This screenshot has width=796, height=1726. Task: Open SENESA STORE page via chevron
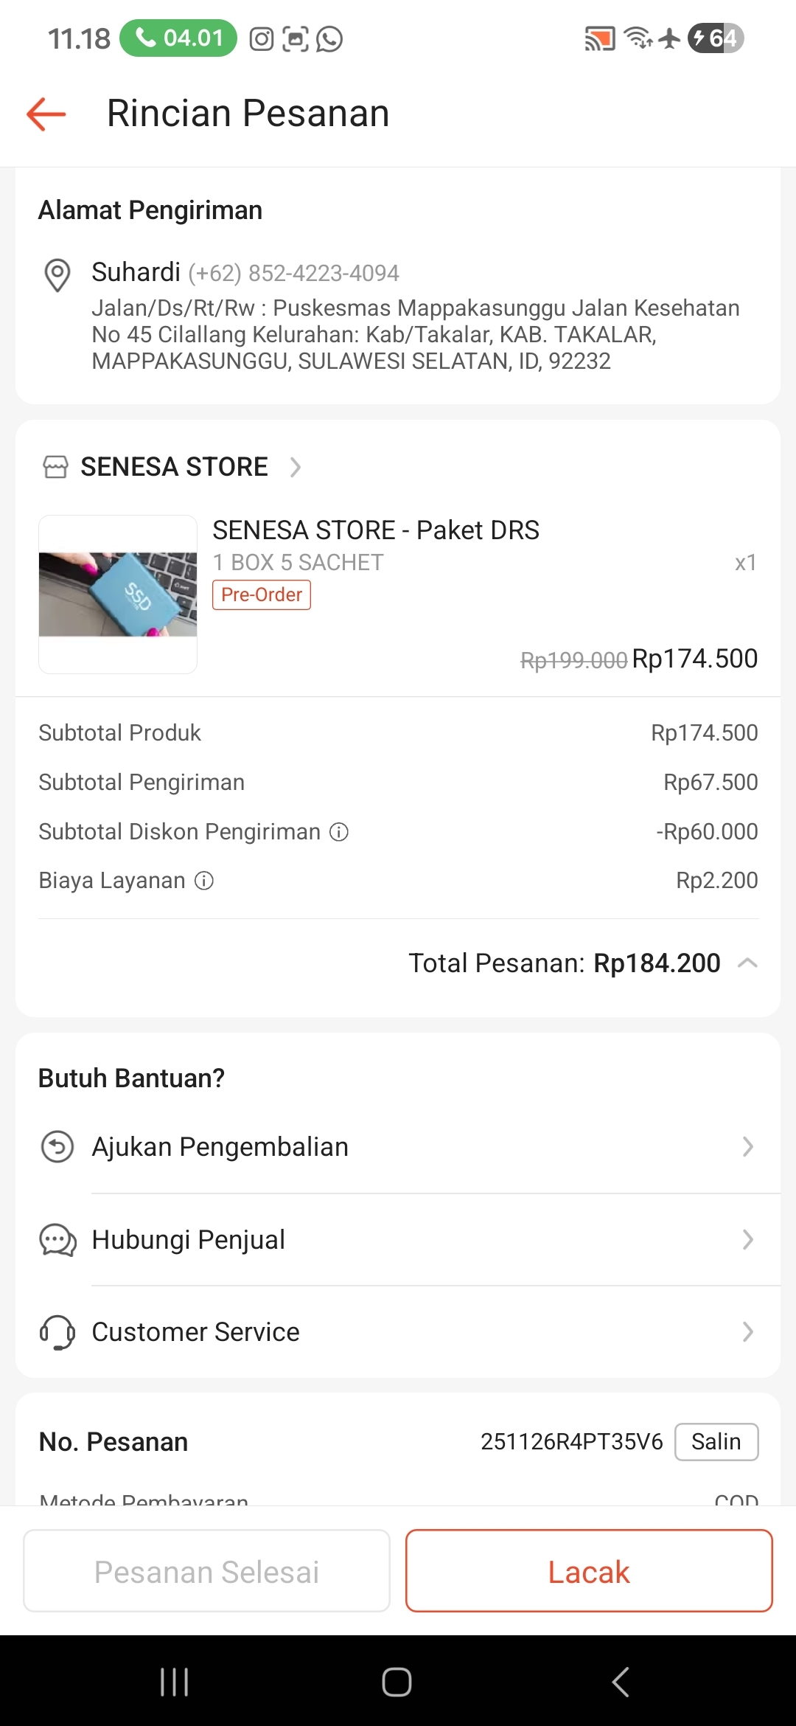[x=296, y=467]
